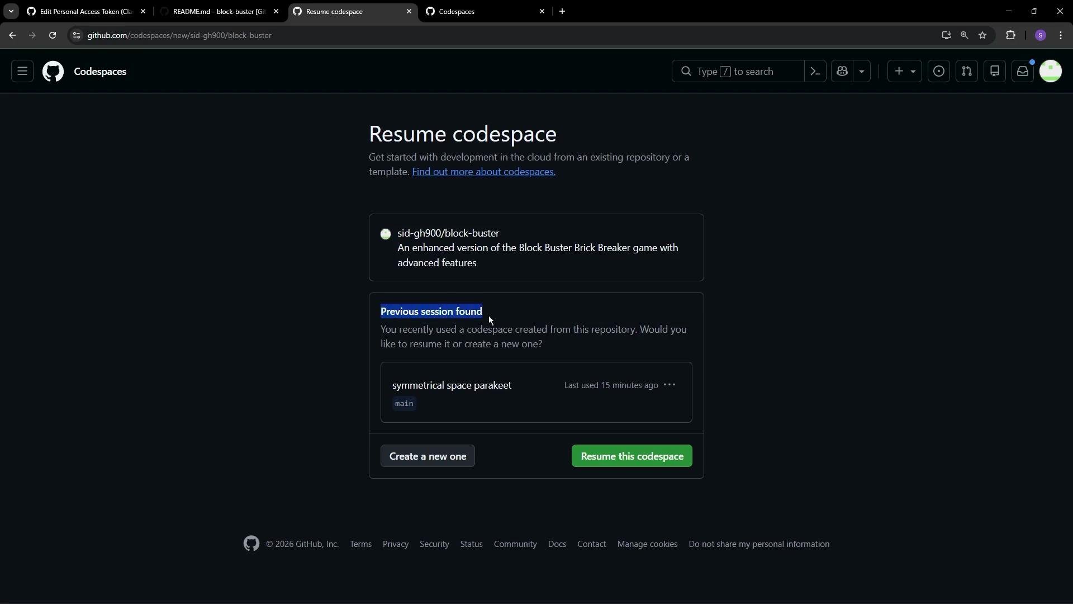Click the search field 'Type / to search'

[x=738, y=72]
